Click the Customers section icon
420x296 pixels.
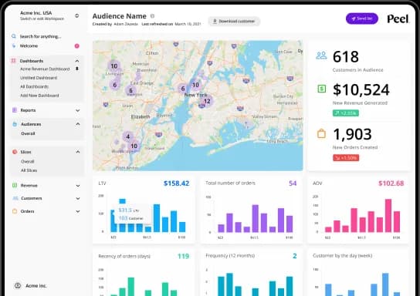coord(15,198)
